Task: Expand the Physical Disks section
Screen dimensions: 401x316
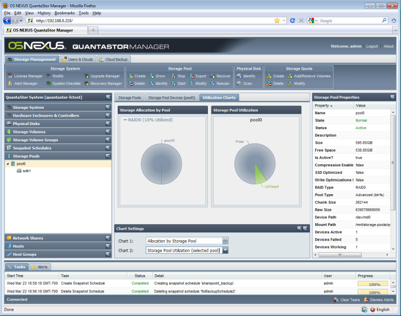Action: click(x=108, y=124)
